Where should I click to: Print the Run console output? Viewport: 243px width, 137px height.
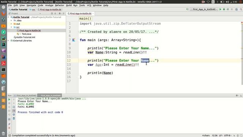(14, 115)
